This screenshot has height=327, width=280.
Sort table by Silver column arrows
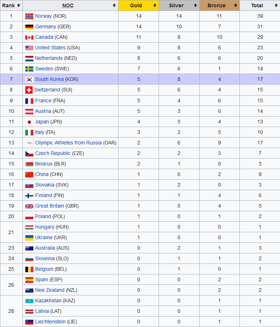pyautogui.click(x=195, y=5)
